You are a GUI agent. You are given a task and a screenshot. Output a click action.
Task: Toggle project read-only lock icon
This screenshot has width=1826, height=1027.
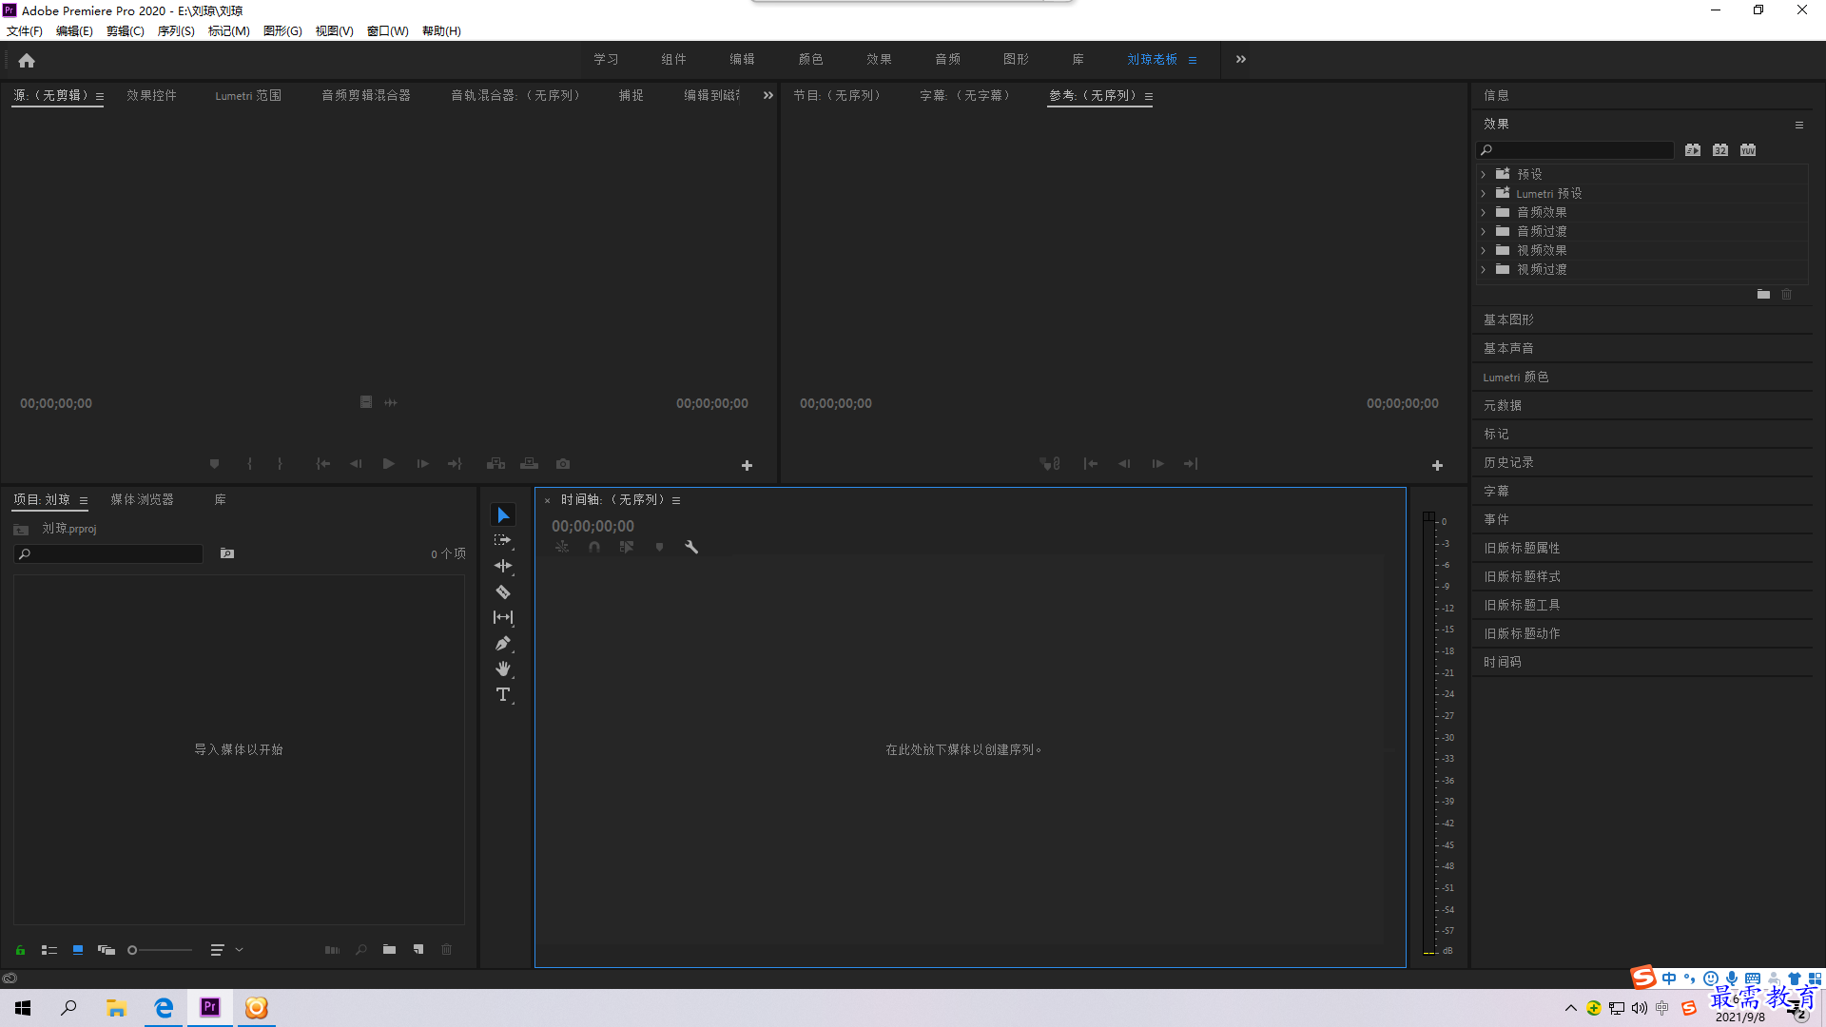click(x=20, y=950)
